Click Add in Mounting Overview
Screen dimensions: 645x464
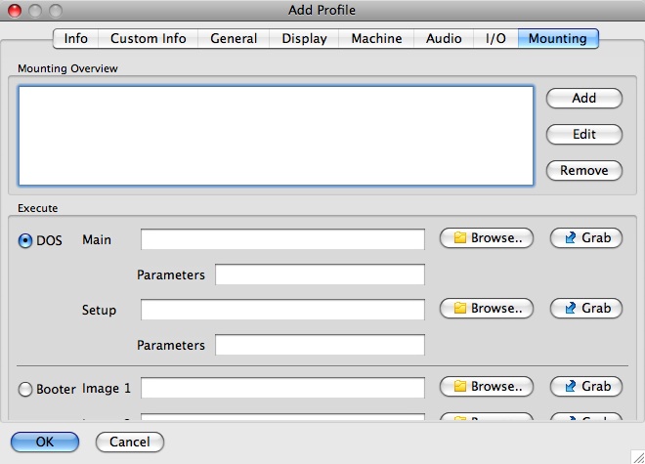click(584, 99)
